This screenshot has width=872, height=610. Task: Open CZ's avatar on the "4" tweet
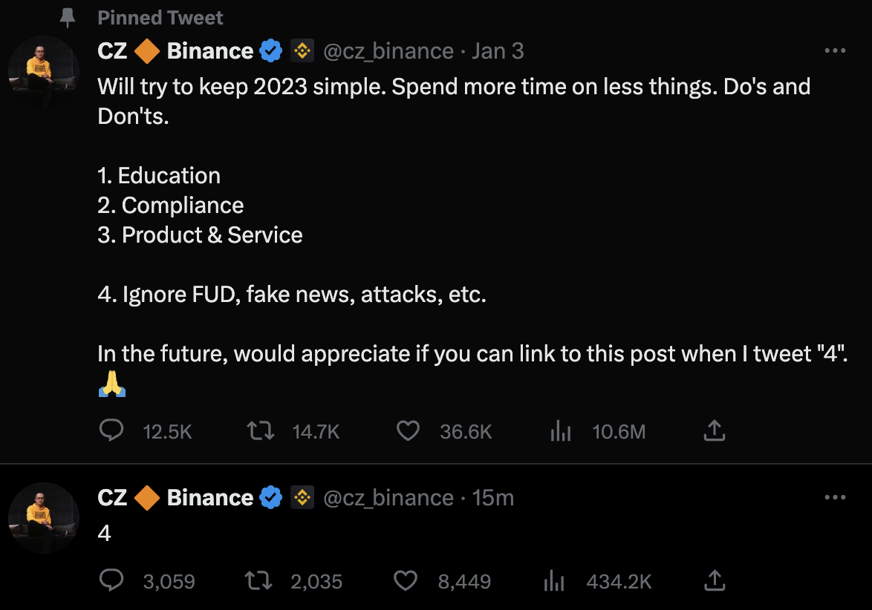[43, 517]
